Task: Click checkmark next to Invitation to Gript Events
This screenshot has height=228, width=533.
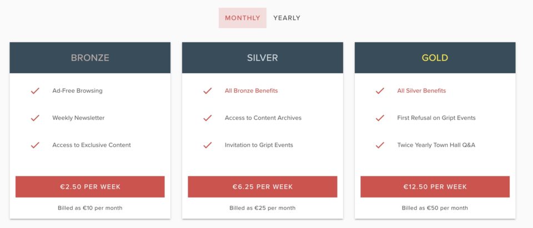Action: 208,145
